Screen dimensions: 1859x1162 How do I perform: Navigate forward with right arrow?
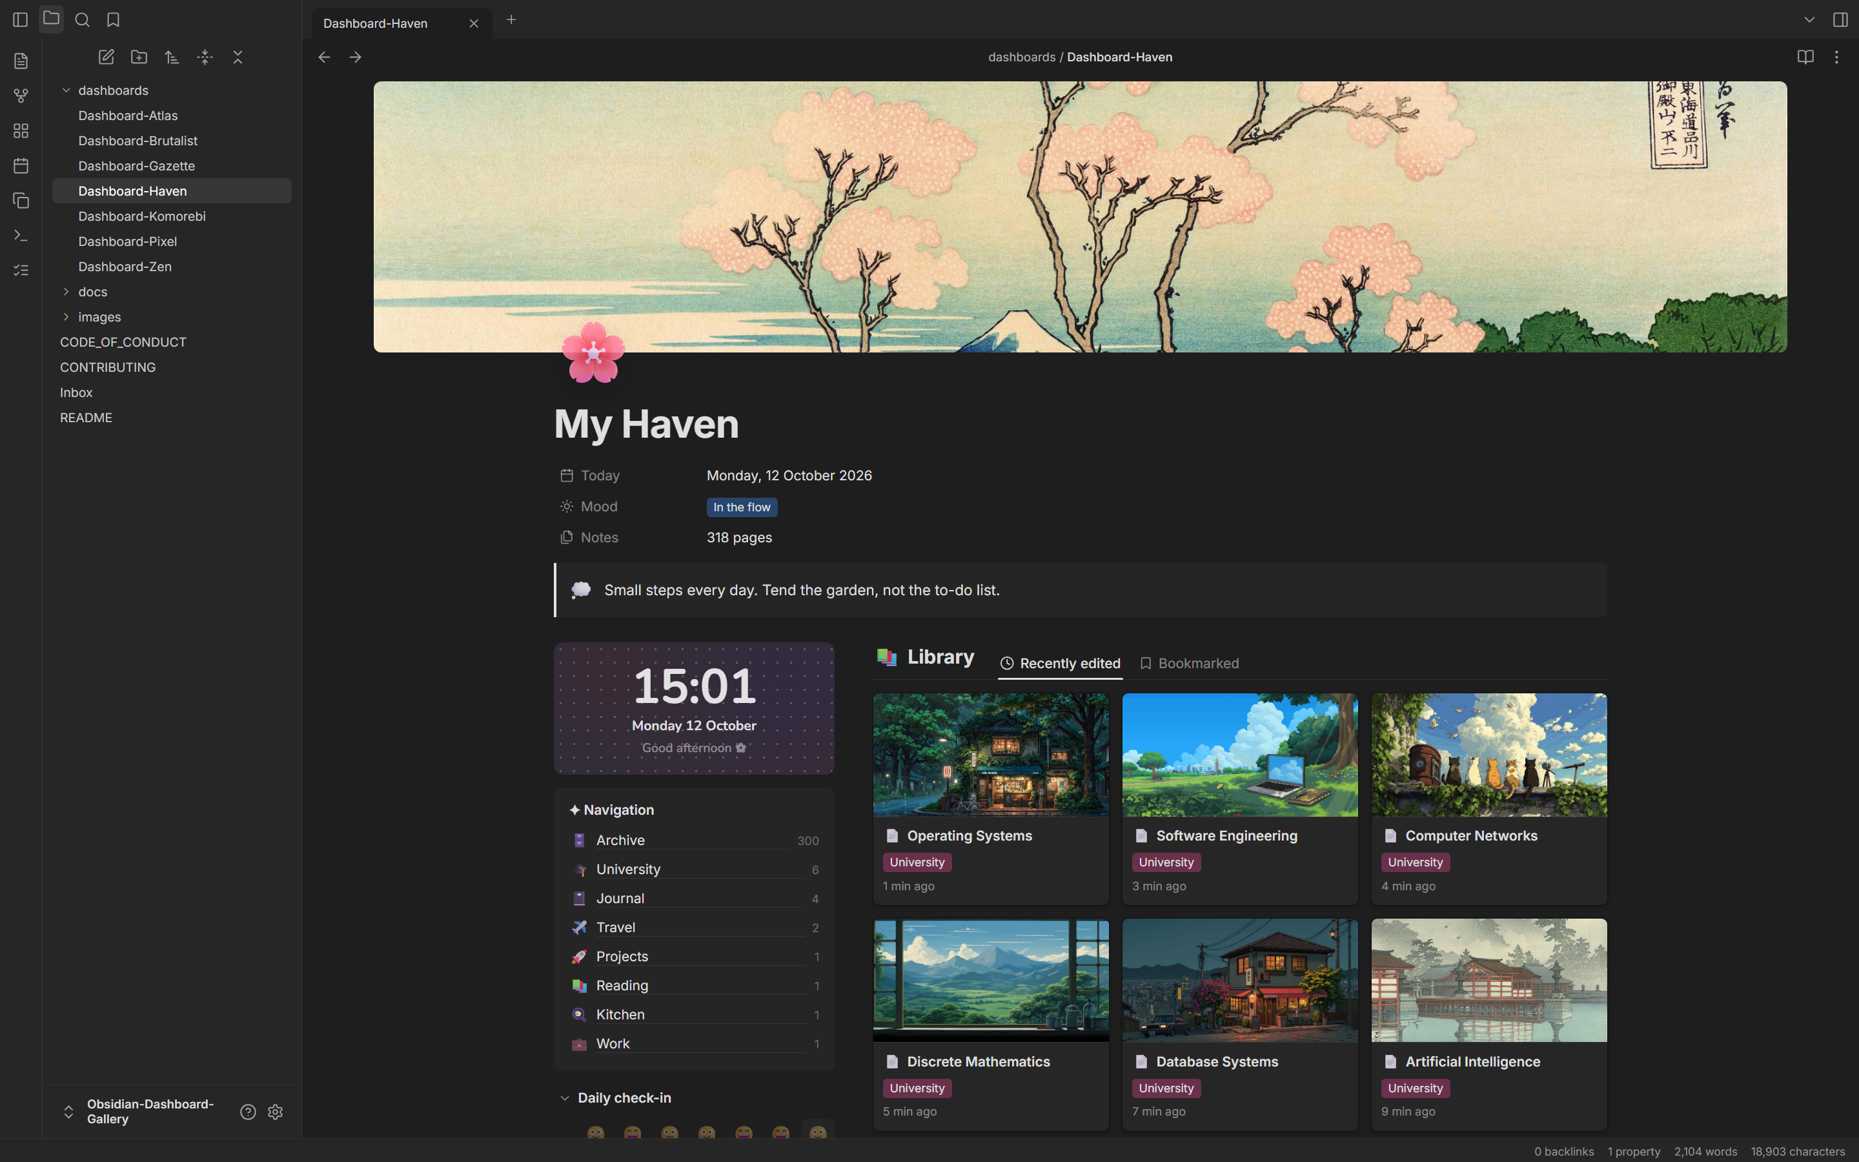click(355, 57)
